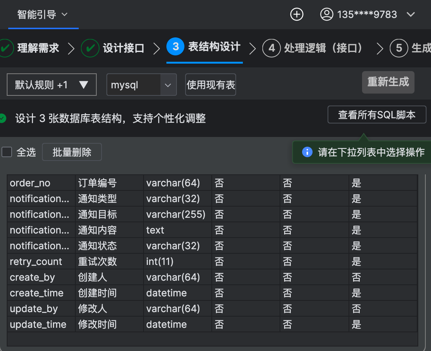Click the 是 cell in order_no row
This screenshot has width=431, height=351.
pyautogui.click(x=383, y=183)
